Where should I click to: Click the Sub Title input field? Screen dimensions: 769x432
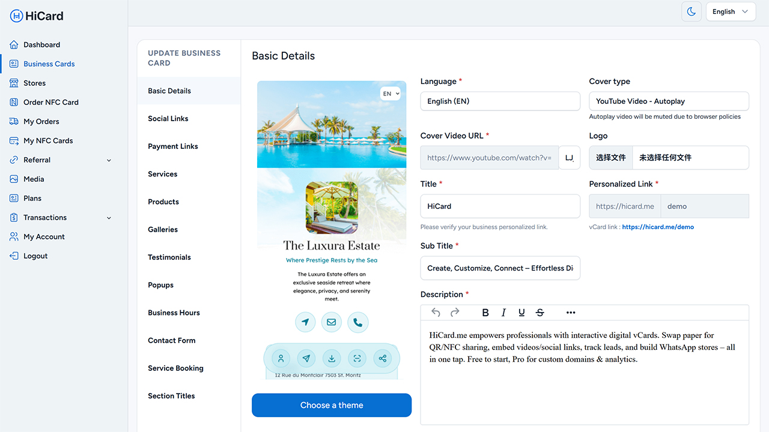[500, 268]
